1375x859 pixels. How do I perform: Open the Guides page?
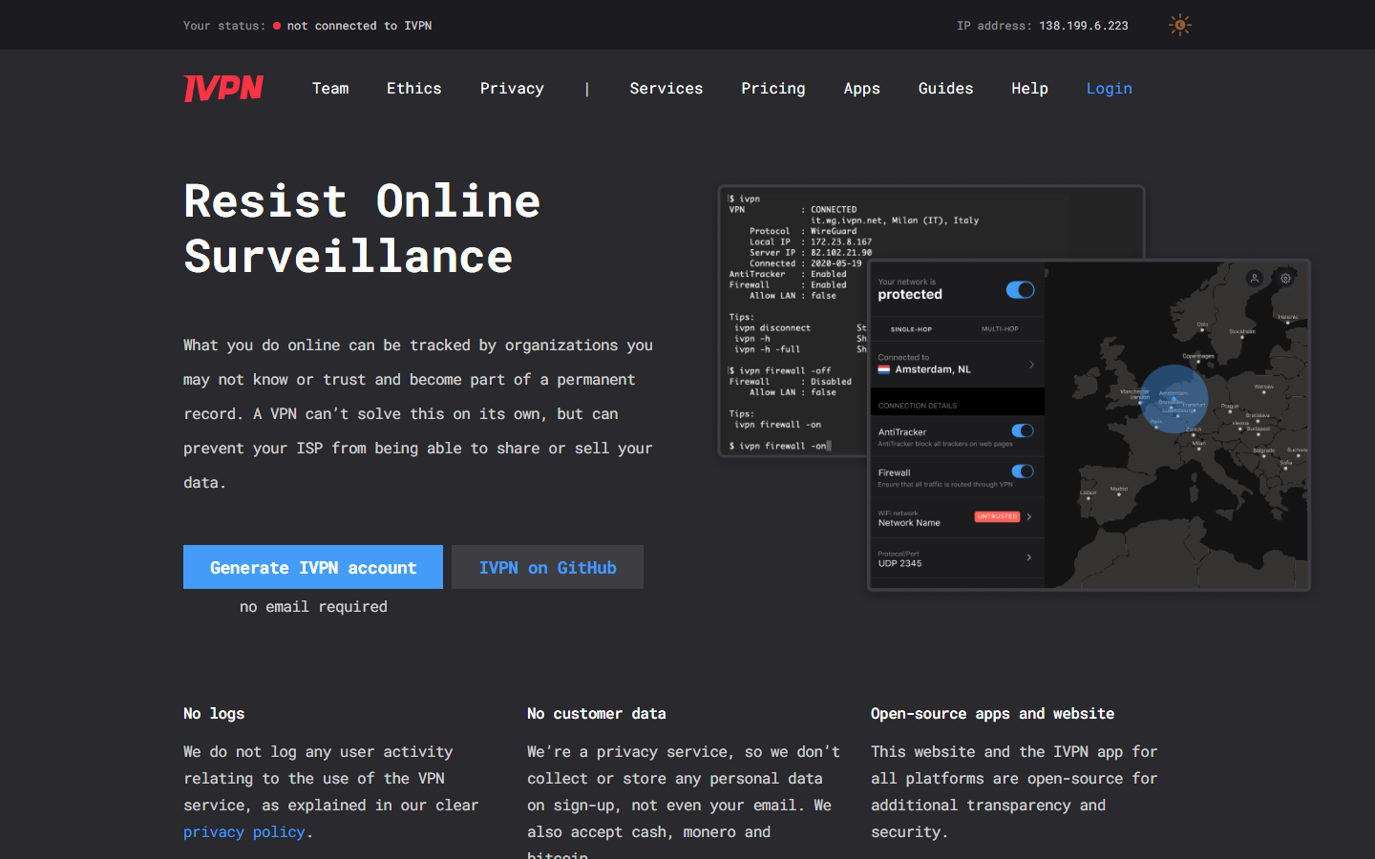[946, 88]
